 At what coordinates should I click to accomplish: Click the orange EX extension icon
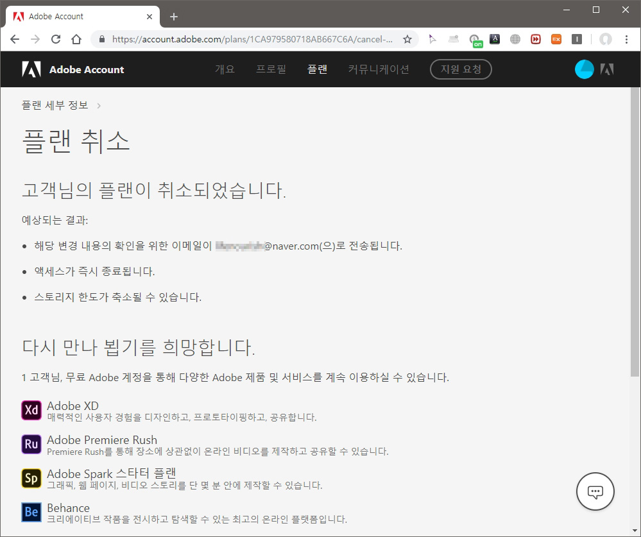(556, 39)
